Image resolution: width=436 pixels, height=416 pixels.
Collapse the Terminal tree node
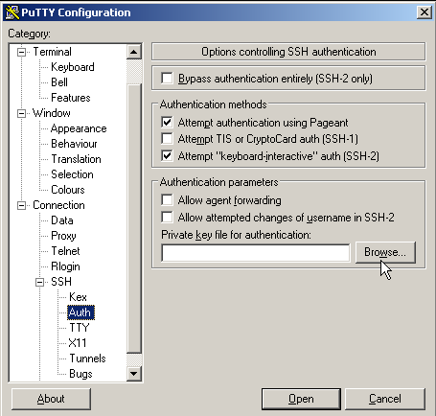21,52
